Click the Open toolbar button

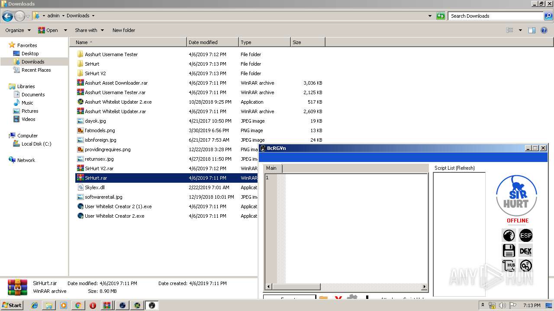(x=48, y=30)
